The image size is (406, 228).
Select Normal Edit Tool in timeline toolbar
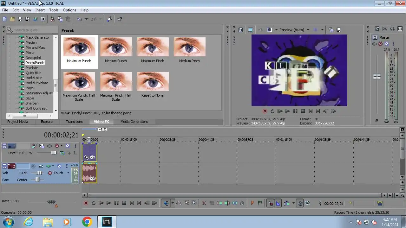166,203
